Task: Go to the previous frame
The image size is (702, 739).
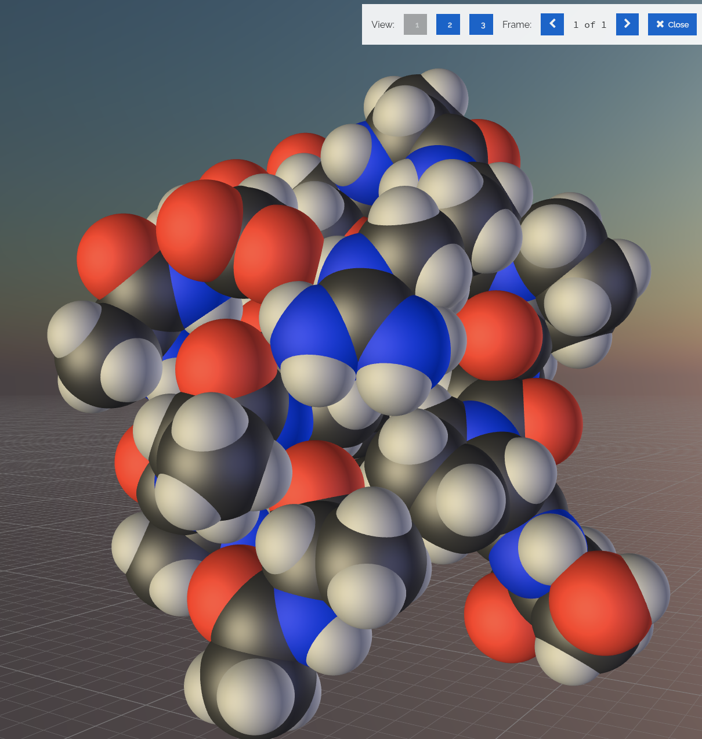Action: click(552, 24)
